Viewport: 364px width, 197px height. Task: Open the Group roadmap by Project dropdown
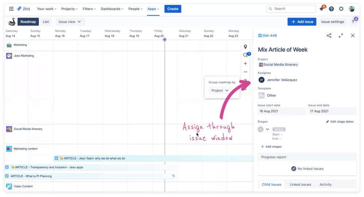click(x=220, y=90)
